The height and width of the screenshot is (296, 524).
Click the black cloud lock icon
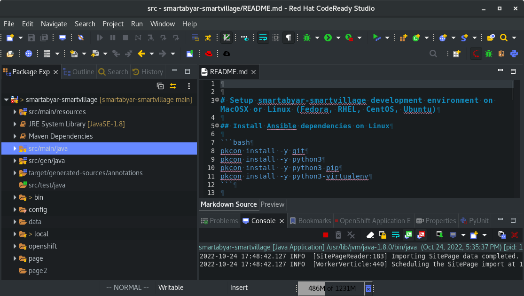pos(227,54)
